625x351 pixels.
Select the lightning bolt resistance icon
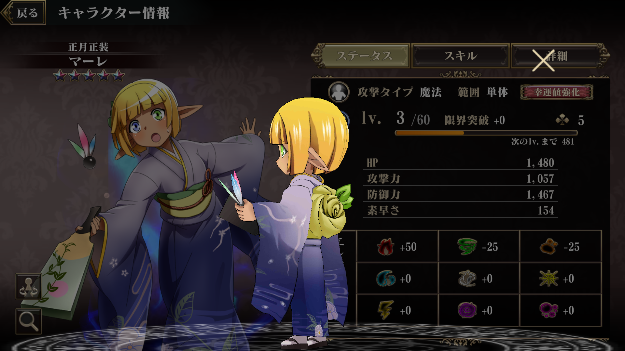(x=386, y=310)
